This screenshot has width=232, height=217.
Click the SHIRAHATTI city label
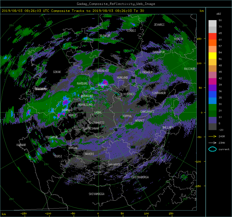pos(97,123)
